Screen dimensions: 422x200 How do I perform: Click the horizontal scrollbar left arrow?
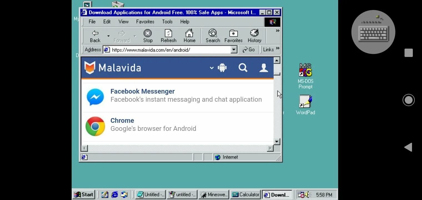click(85, 148)
